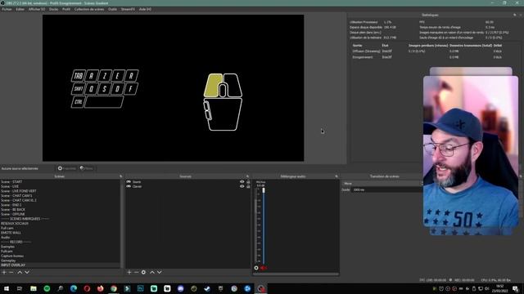Undock the Statistiques panel icon
Viewport: 524px width, 294px height.
tap(515, 15)
